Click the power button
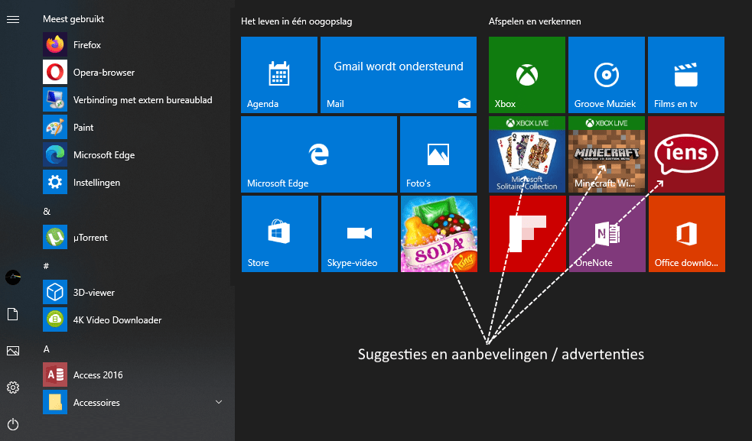This screenshot has width=752, height=441. 12,424
